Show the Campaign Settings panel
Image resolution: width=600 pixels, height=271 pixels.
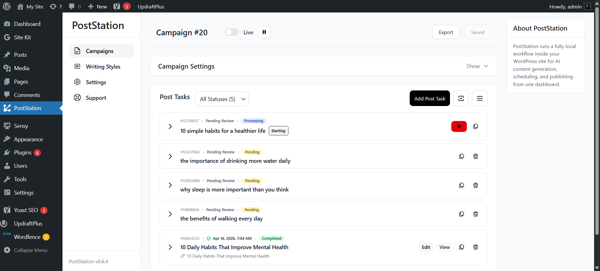coord(477,66)
